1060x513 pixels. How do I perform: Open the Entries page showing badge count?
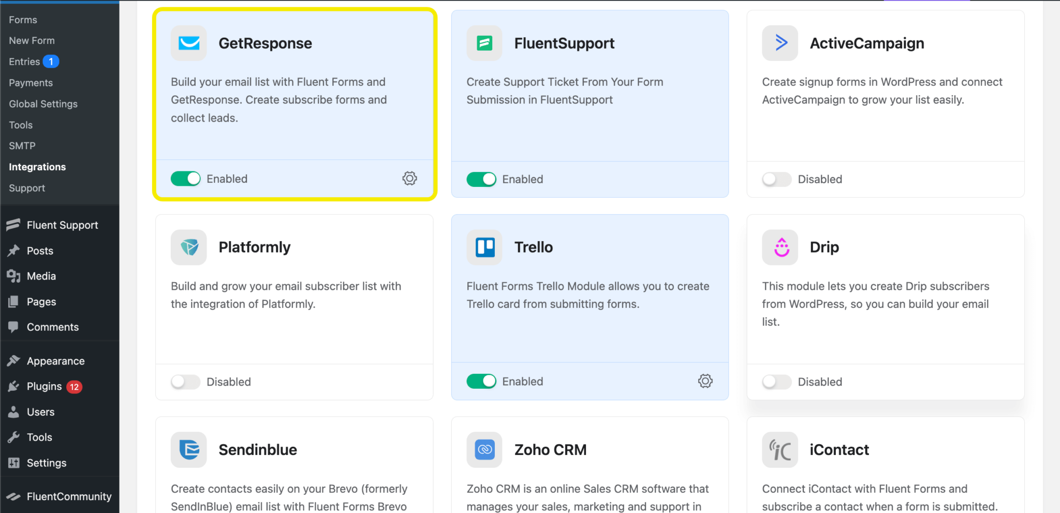[x=24, y=61]
